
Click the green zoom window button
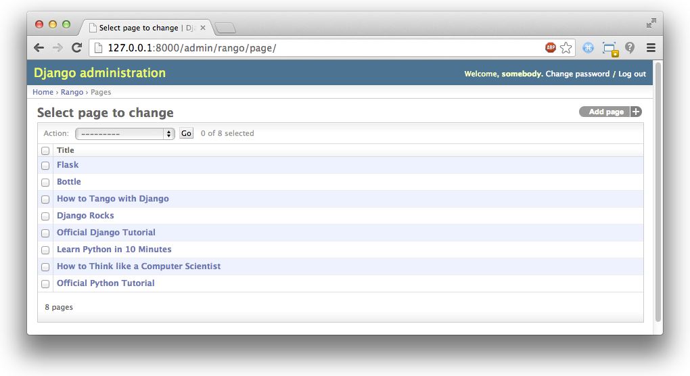pyautogui.click(x=66, y=24)
